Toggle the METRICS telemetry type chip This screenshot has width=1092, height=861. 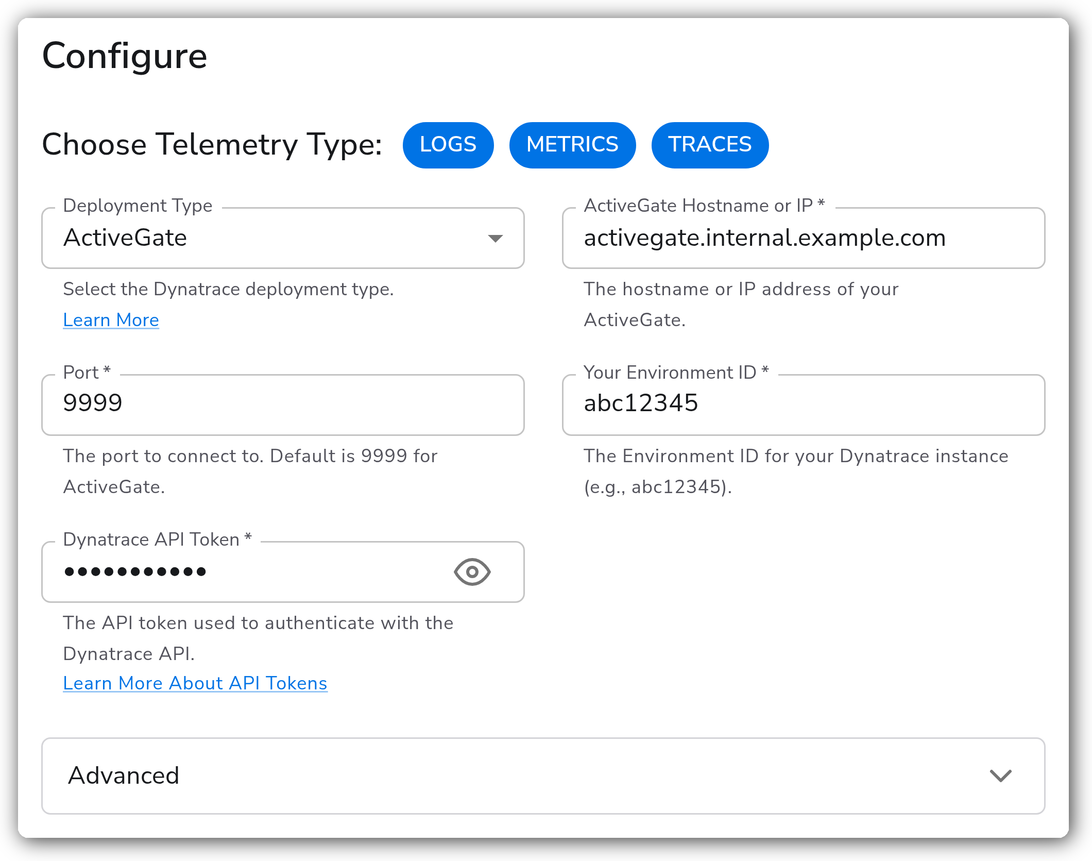[x=572, y=145]
